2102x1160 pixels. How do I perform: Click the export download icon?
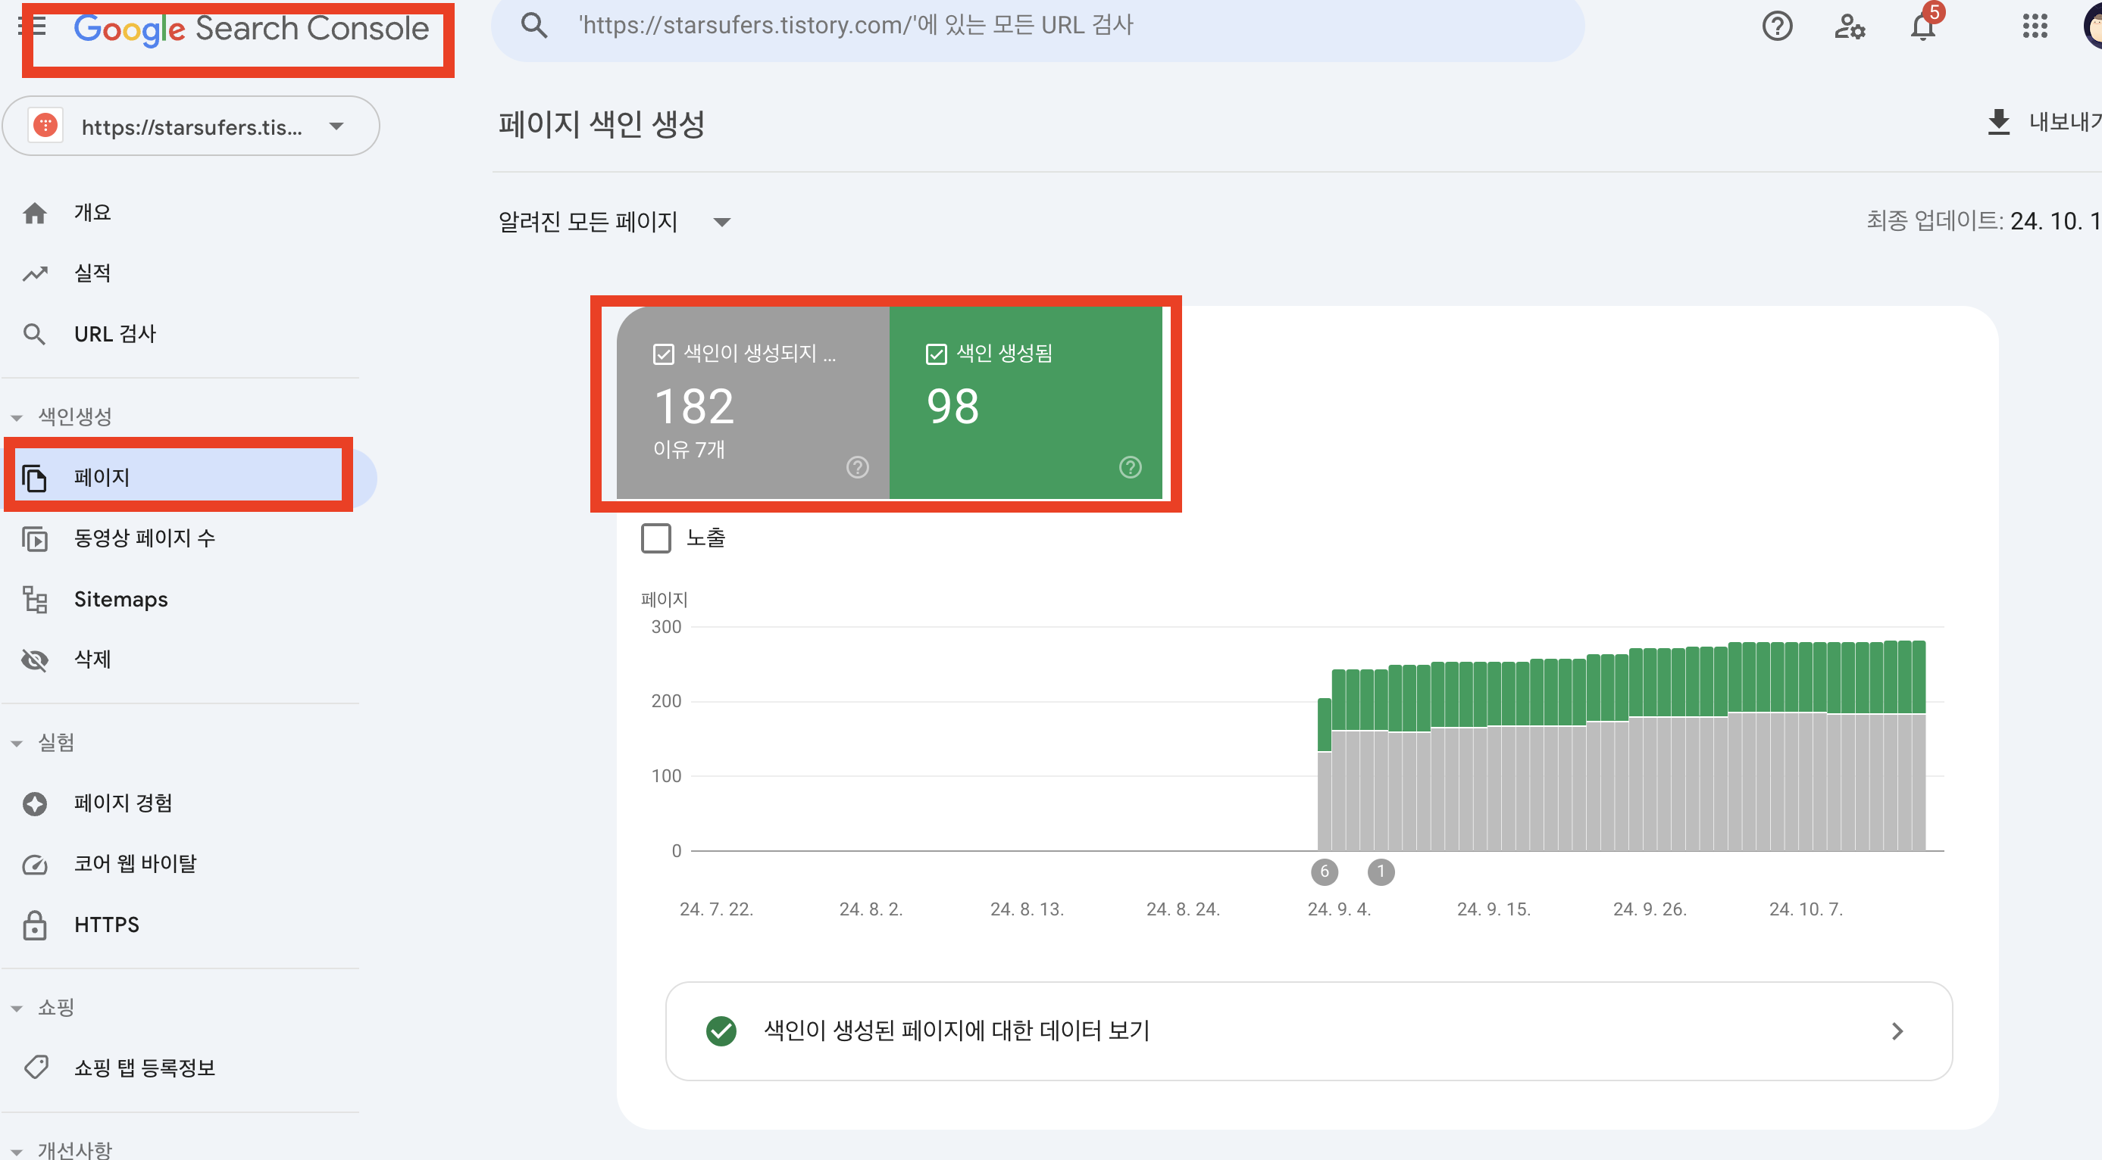pyautogui.click(x=1997, y=122)
